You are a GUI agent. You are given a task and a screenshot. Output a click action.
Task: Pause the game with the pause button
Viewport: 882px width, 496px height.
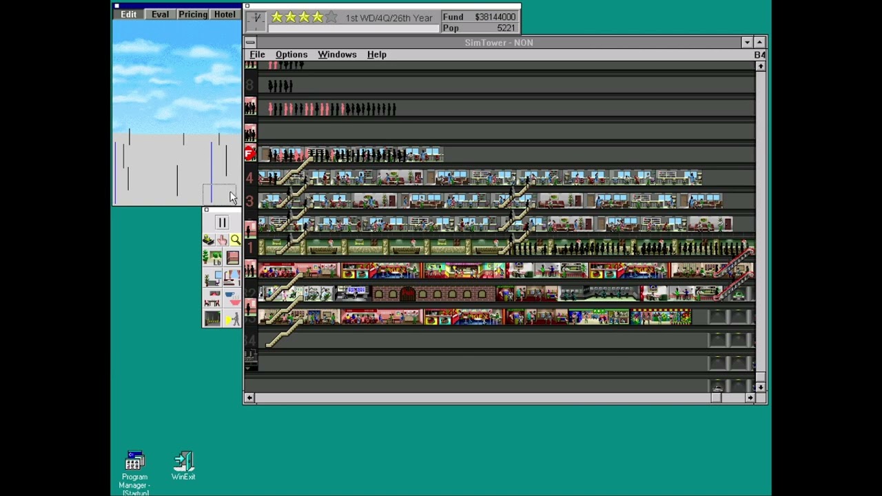click(x=222, y=223)
